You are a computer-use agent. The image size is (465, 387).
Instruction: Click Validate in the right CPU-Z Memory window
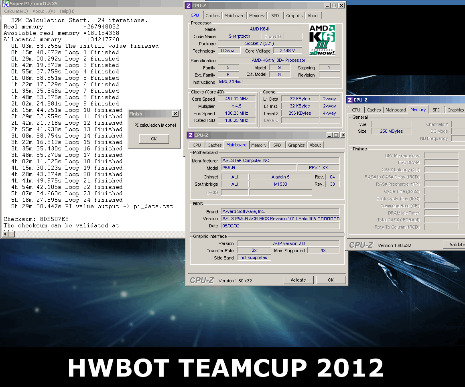click(454, 245)
